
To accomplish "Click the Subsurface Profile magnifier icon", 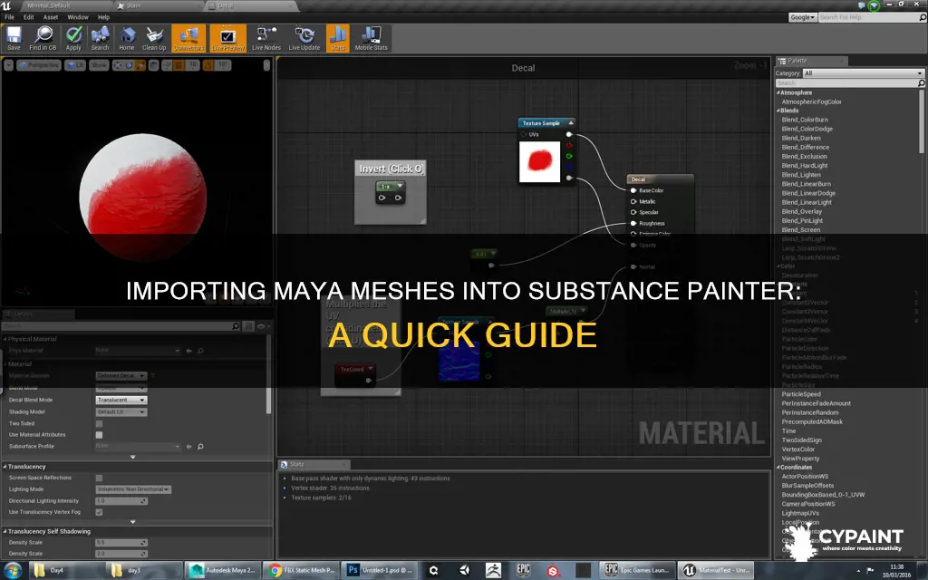I will 200,446.
